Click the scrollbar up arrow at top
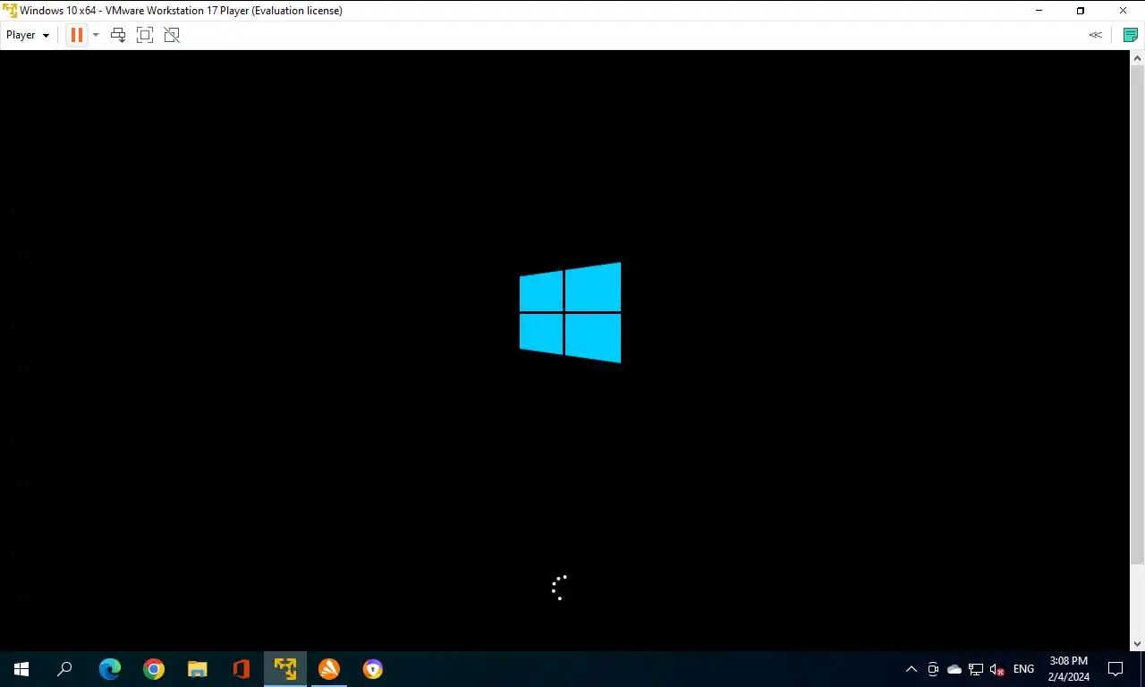Screen dimensions: 1145x687 coord(1138,57)
